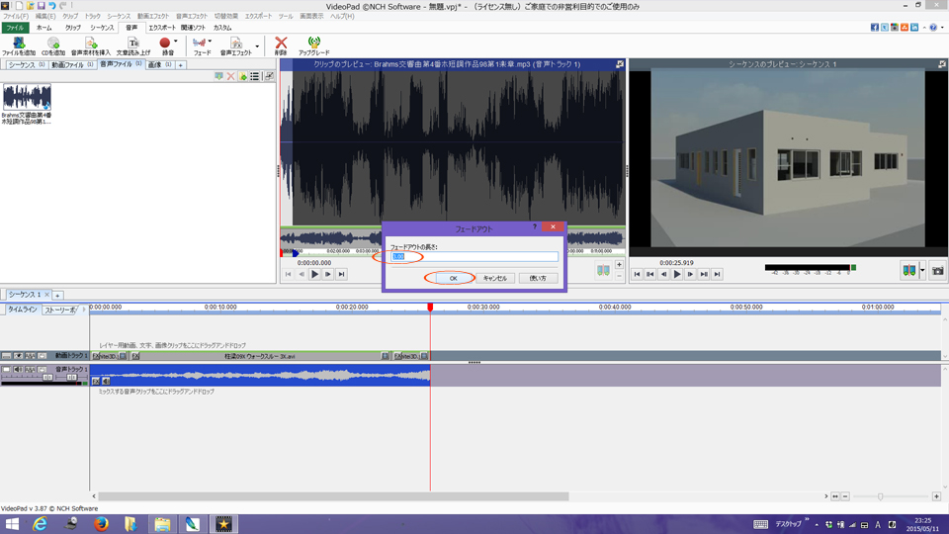This screenshot has width=949, height=534.
Task: Open Firefox from the taskbar
Action: click(x=101, y=524)
